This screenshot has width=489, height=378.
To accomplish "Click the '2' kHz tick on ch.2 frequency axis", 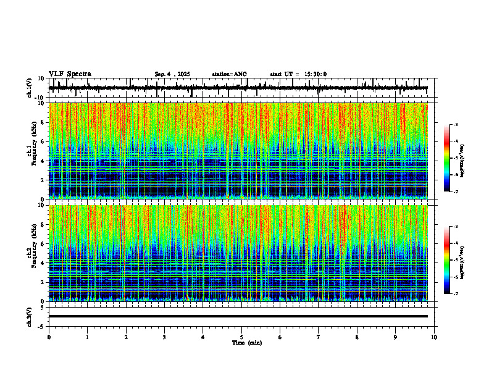I will 43,282.
